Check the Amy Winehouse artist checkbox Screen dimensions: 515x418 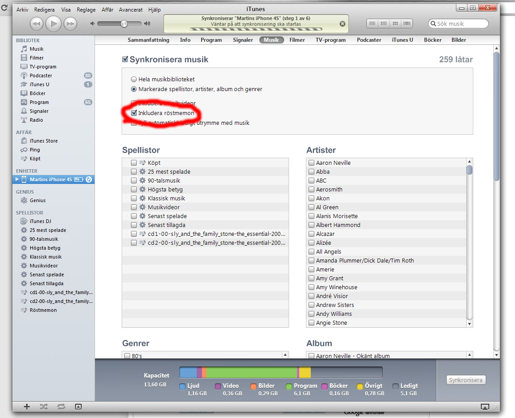pyautogui.click(x=311, y=287)
